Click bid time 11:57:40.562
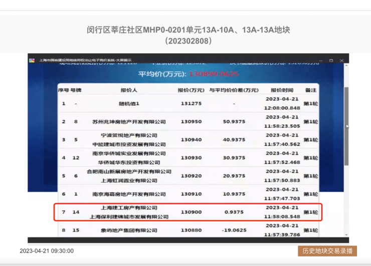The image size is (371, 266). coord(282,144)
